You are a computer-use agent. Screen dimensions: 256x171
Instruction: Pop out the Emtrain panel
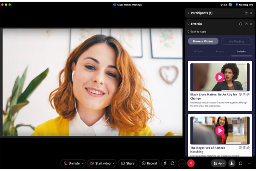click(246, 24)
